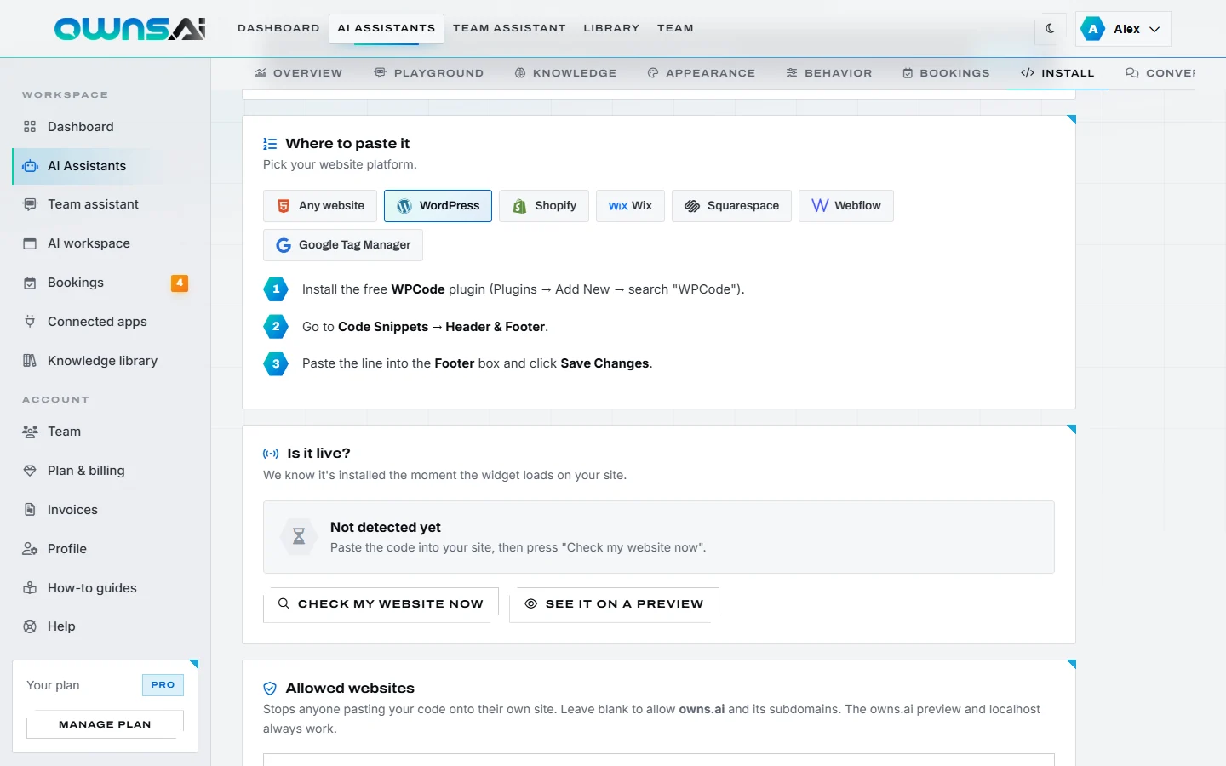Switch to the Behavior tab
The width and height of the screenshot is (1226, 766).
click(829, 73)
